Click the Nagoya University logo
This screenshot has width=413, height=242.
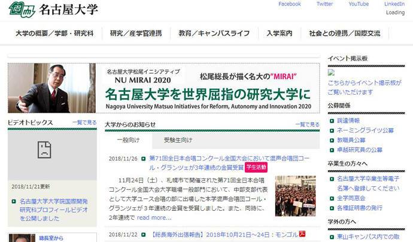pyautogui.click(x=50, y=10)
